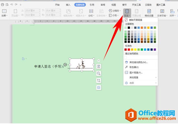178x124 pixels.
Task: Open the 分栏 columns dropdown
Action: [x=91, y=13]
